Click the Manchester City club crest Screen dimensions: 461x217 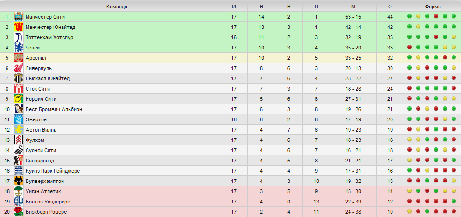19,17
